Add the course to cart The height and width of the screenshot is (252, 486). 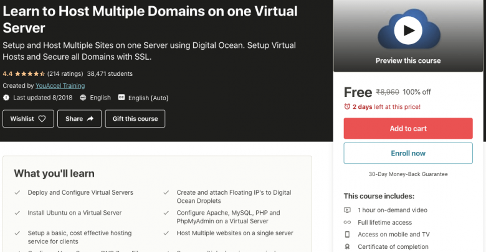(x=408, y=128)
